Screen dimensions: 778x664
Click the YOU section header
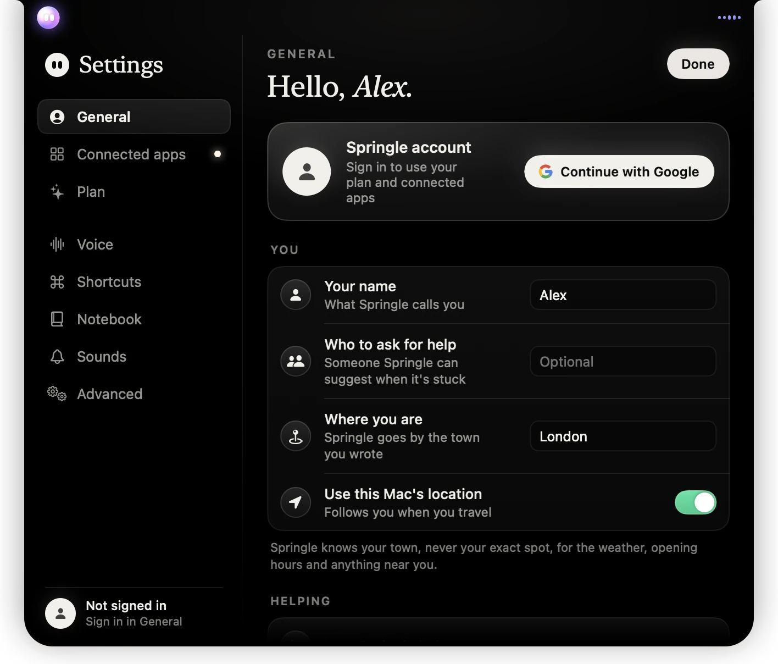(x=285, y=250)
